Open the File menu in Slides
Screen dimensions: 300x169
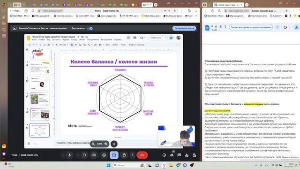[34, 39]
